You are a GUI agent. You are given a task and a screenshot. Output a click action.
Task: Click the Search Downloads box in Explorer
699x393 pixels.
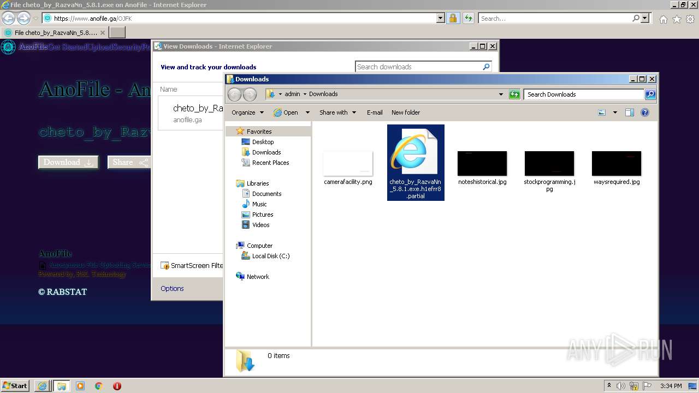click(x=584, y=94)
